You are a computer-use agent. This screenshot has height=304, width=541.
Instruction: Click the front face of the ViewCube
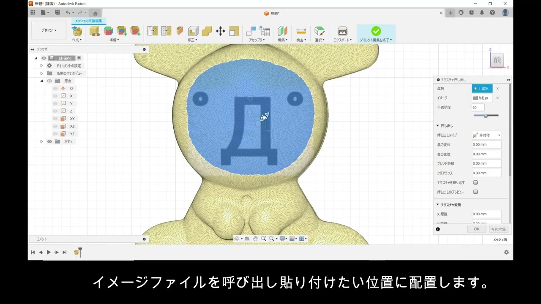click(497, 60)
